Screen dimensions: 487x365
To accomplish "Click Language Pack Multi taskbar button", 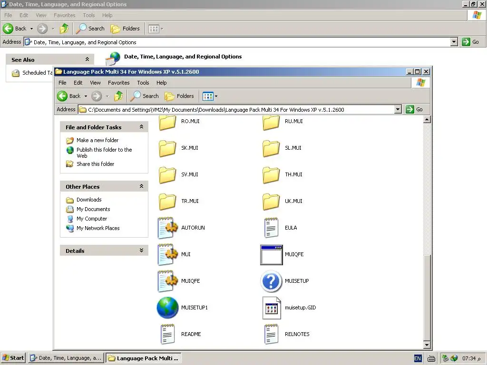I will pos(144,358).
